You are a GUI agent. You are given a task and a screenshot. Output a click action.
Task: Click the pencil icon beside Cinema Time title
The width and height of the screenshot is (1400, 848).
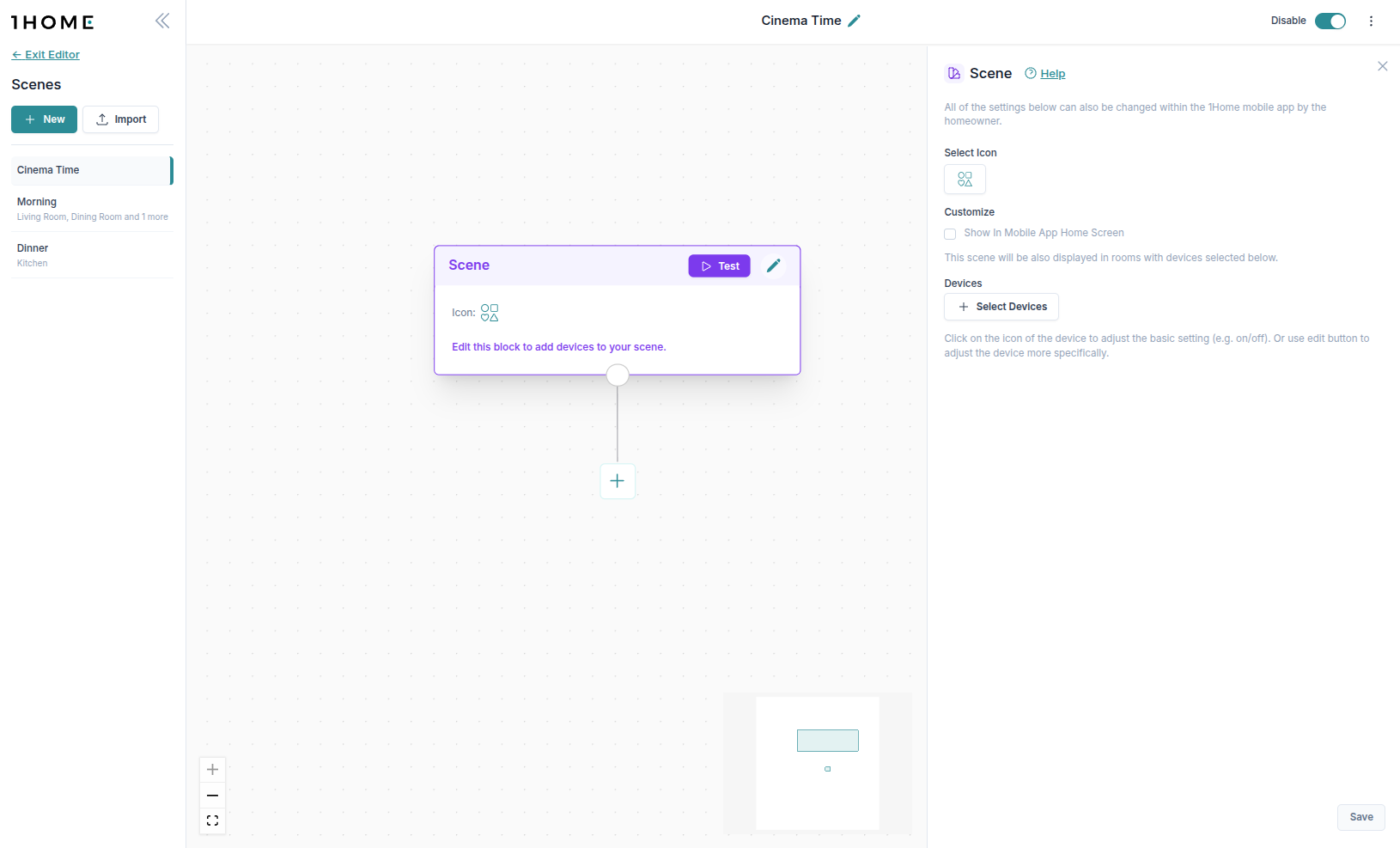click(x=854, y=21)
